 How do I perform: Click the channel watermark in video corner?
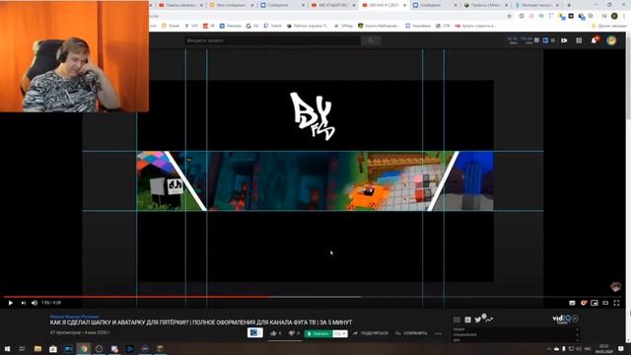point(615,287)
